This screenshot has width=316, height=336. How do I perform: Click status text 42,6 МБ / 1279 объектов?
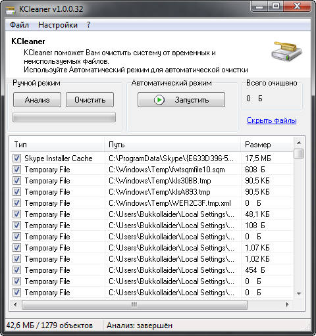tap(49, 325)
